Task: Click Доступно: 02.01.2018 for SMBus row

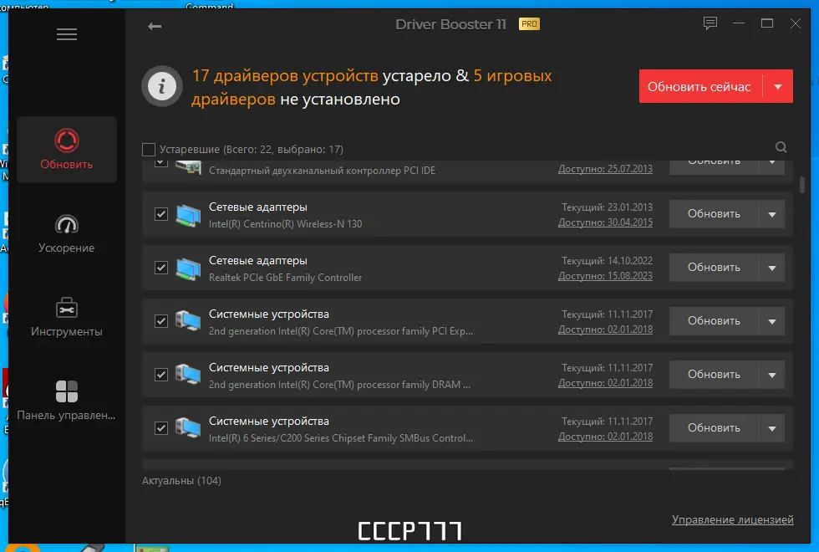Action: tap(605, 437)
